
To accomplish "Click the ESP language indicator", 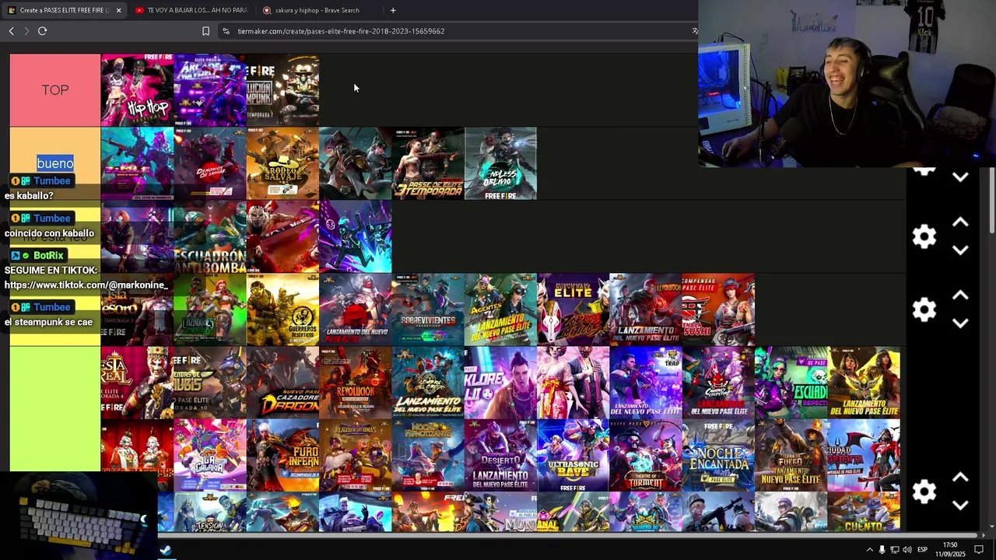I will 922,550.
